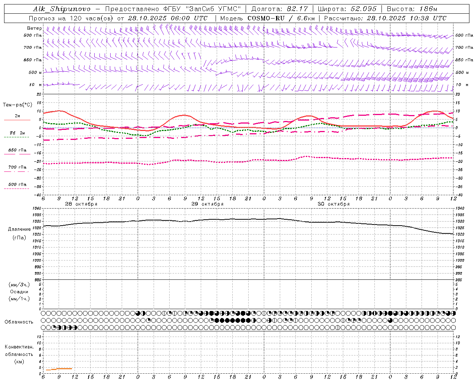Select 500 гПа in the temperature legend
Viewport: 475px width, 380px height.
point(17,184)
